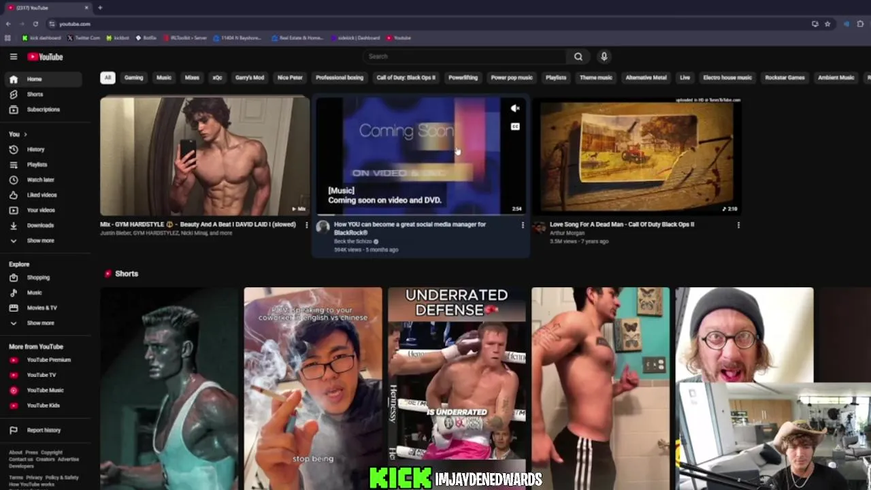The height and width of the screenshot is (490, 871).
Task: Open the bookmarks bar apps grid icon
Action: 7,38
